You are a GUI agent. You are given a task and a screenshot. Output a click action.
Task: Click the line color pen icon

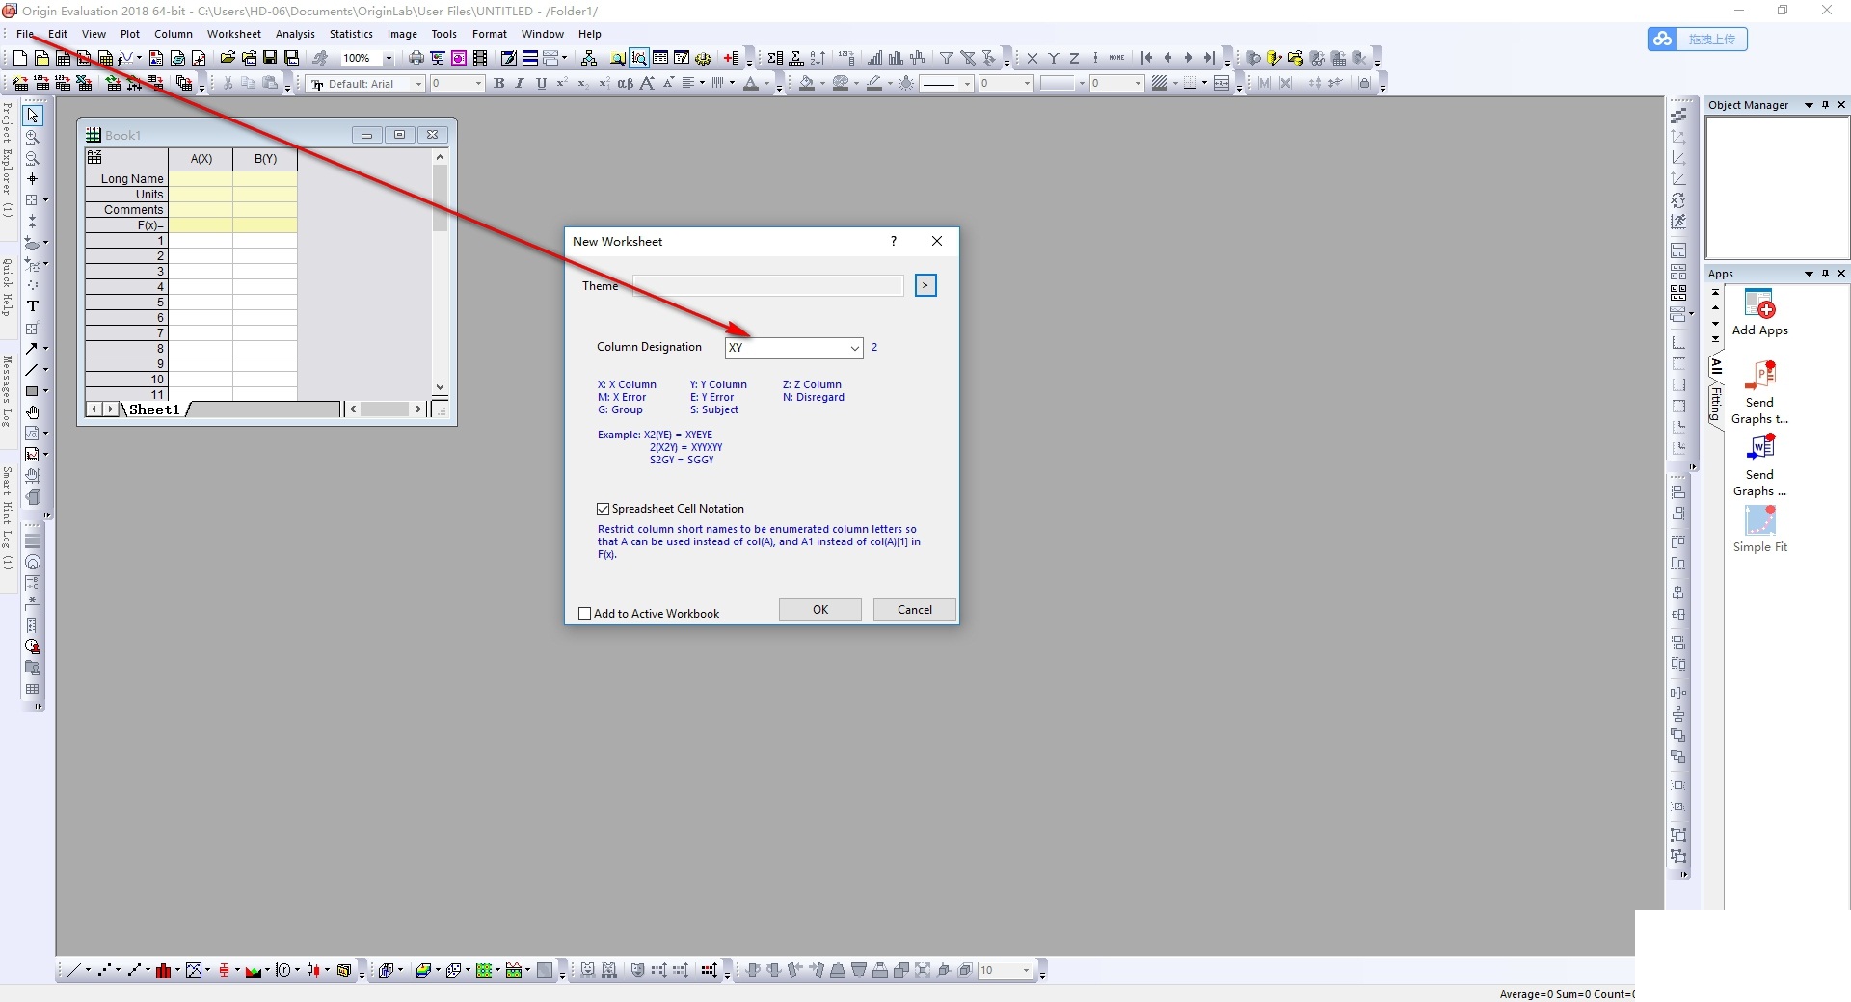[x=874, y=84]
